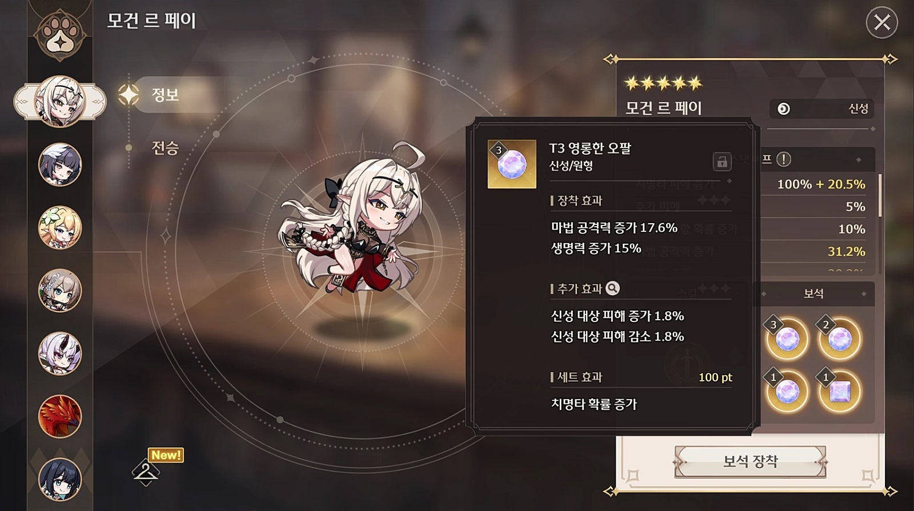
Task: Click the magnifier next to 추가 효과
Action: [x=612, y=288]
